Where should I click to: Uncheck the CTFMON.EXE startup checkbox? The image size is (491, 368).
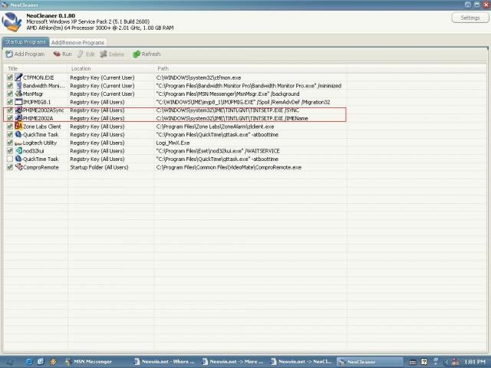pyautogui.click(x=10, y=77)
